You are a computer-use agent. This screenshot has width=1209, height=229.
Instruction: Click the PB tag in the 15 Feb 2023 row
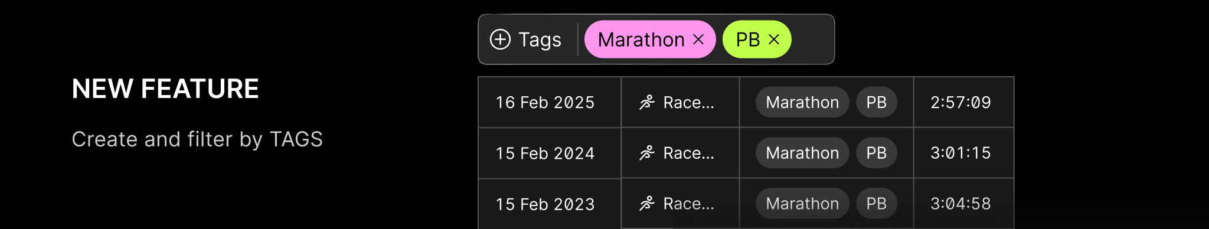877,204
